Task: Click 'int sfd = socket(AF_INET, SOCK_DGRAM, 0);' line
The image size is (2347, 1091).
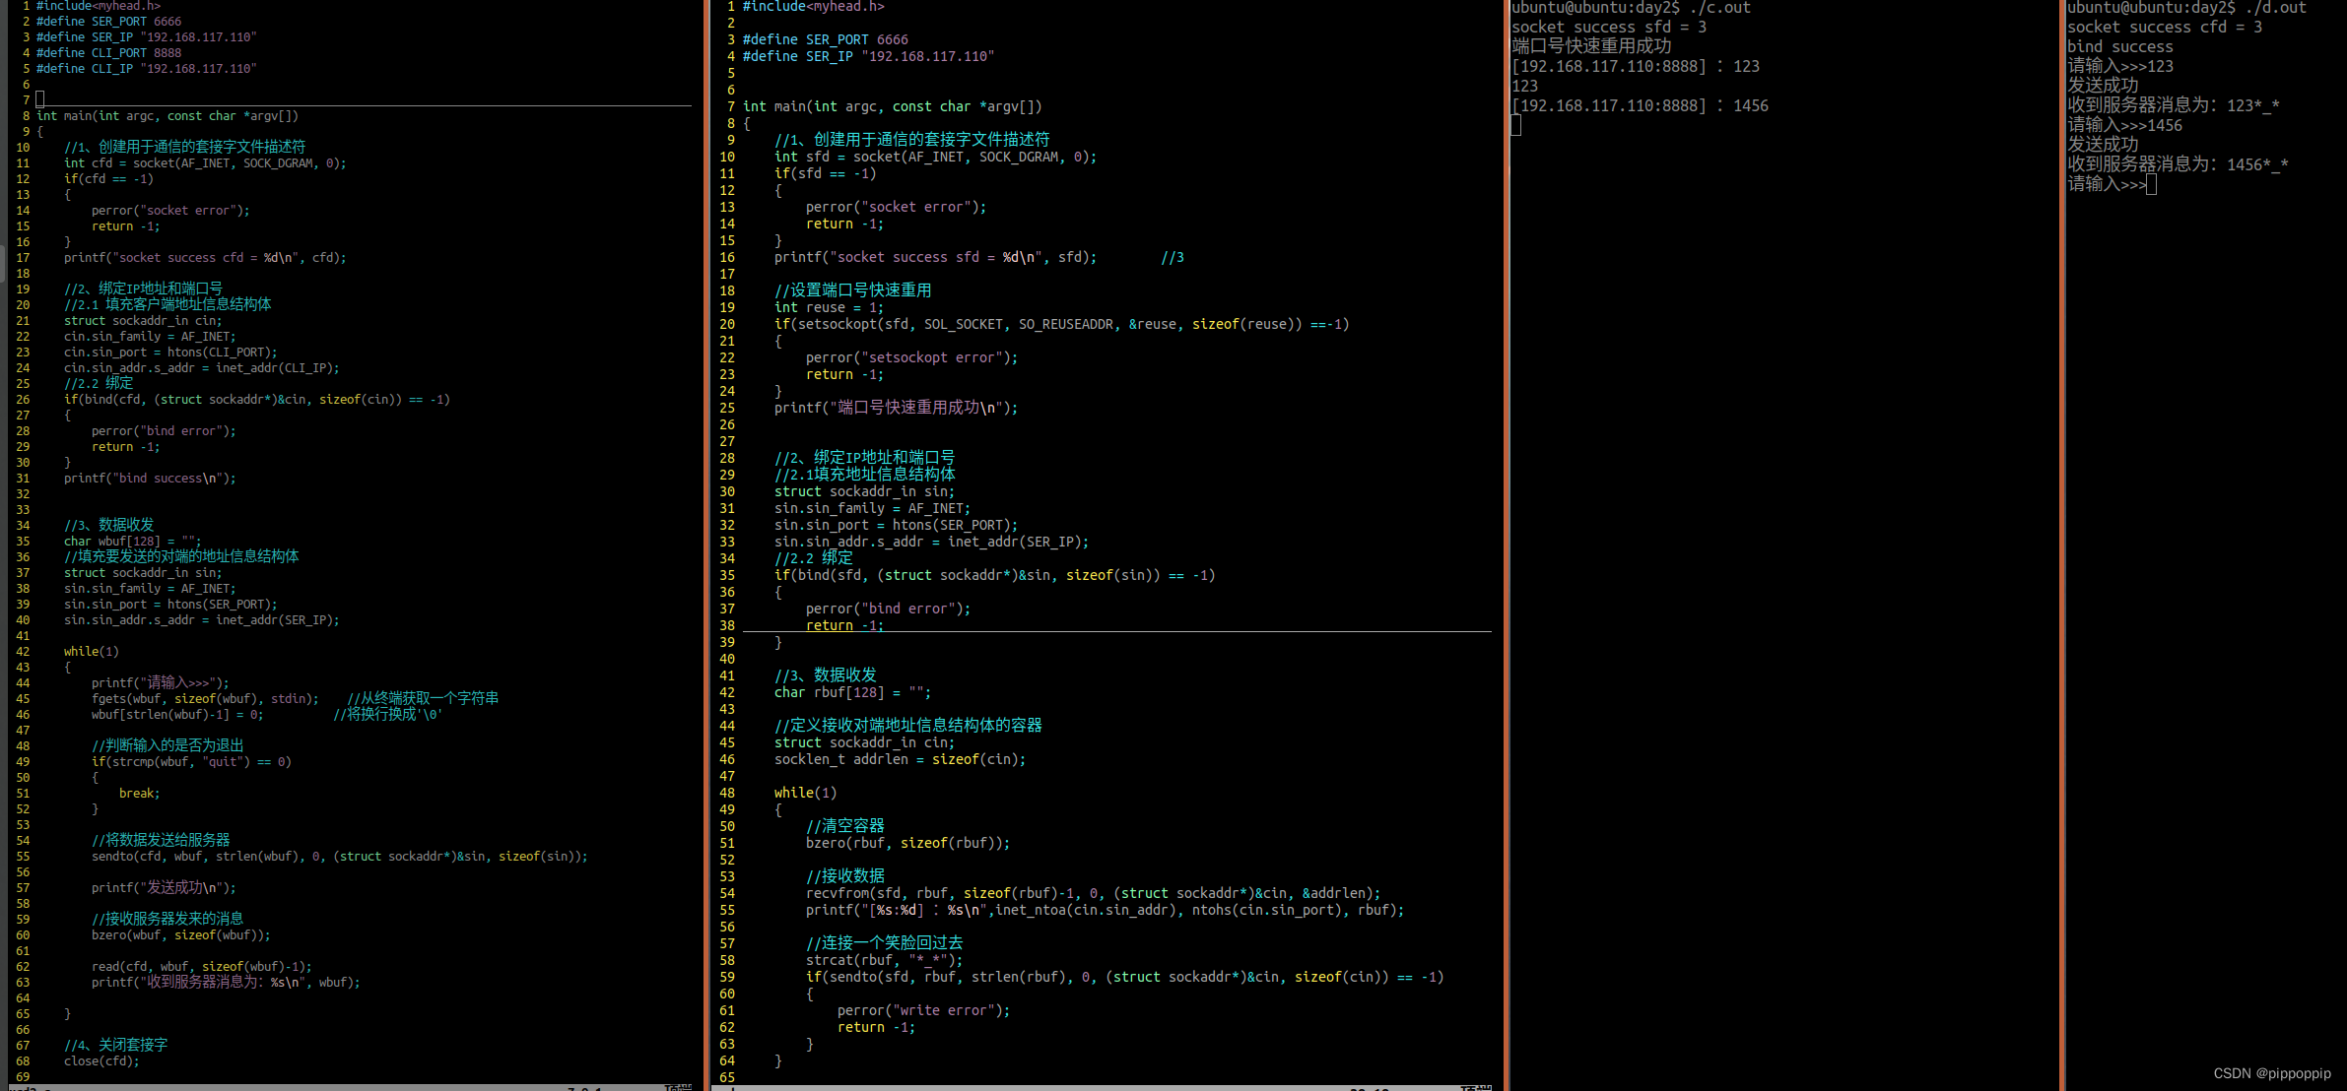Action: click(x=935, y=158)
